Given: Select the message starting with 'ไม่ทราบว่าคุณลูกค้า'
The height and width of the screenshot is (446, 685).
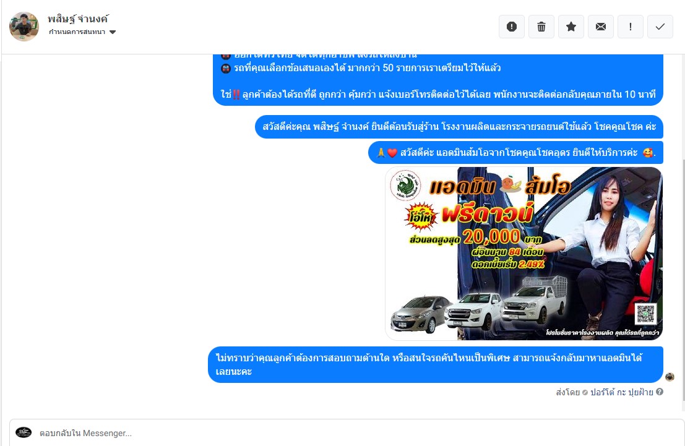Looking at the screenshot, I should click(436, 365).
